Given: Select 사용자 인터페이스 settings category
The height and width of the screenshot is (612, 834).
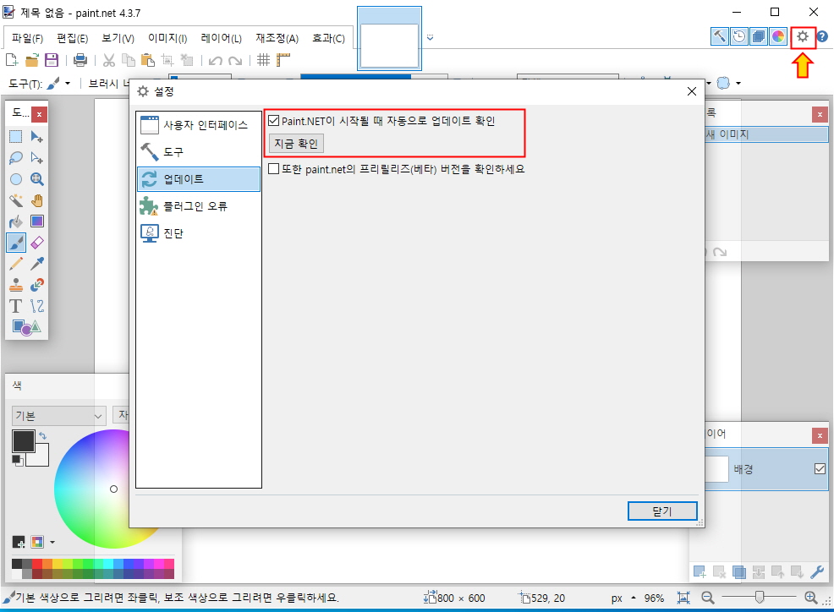Looking at the screenshot, I should coord(199,125).
